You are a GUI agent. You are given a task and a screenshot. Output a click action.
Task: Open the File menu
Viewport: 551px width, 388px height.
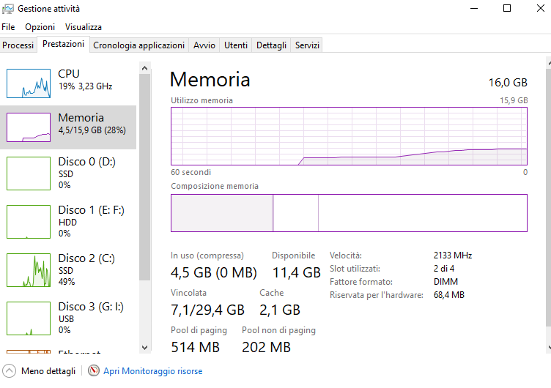[8, 27]
